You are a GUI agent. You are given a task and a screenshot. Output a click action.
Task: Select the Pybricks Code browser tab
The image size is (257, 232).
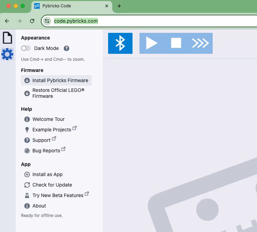click(72, 6)
